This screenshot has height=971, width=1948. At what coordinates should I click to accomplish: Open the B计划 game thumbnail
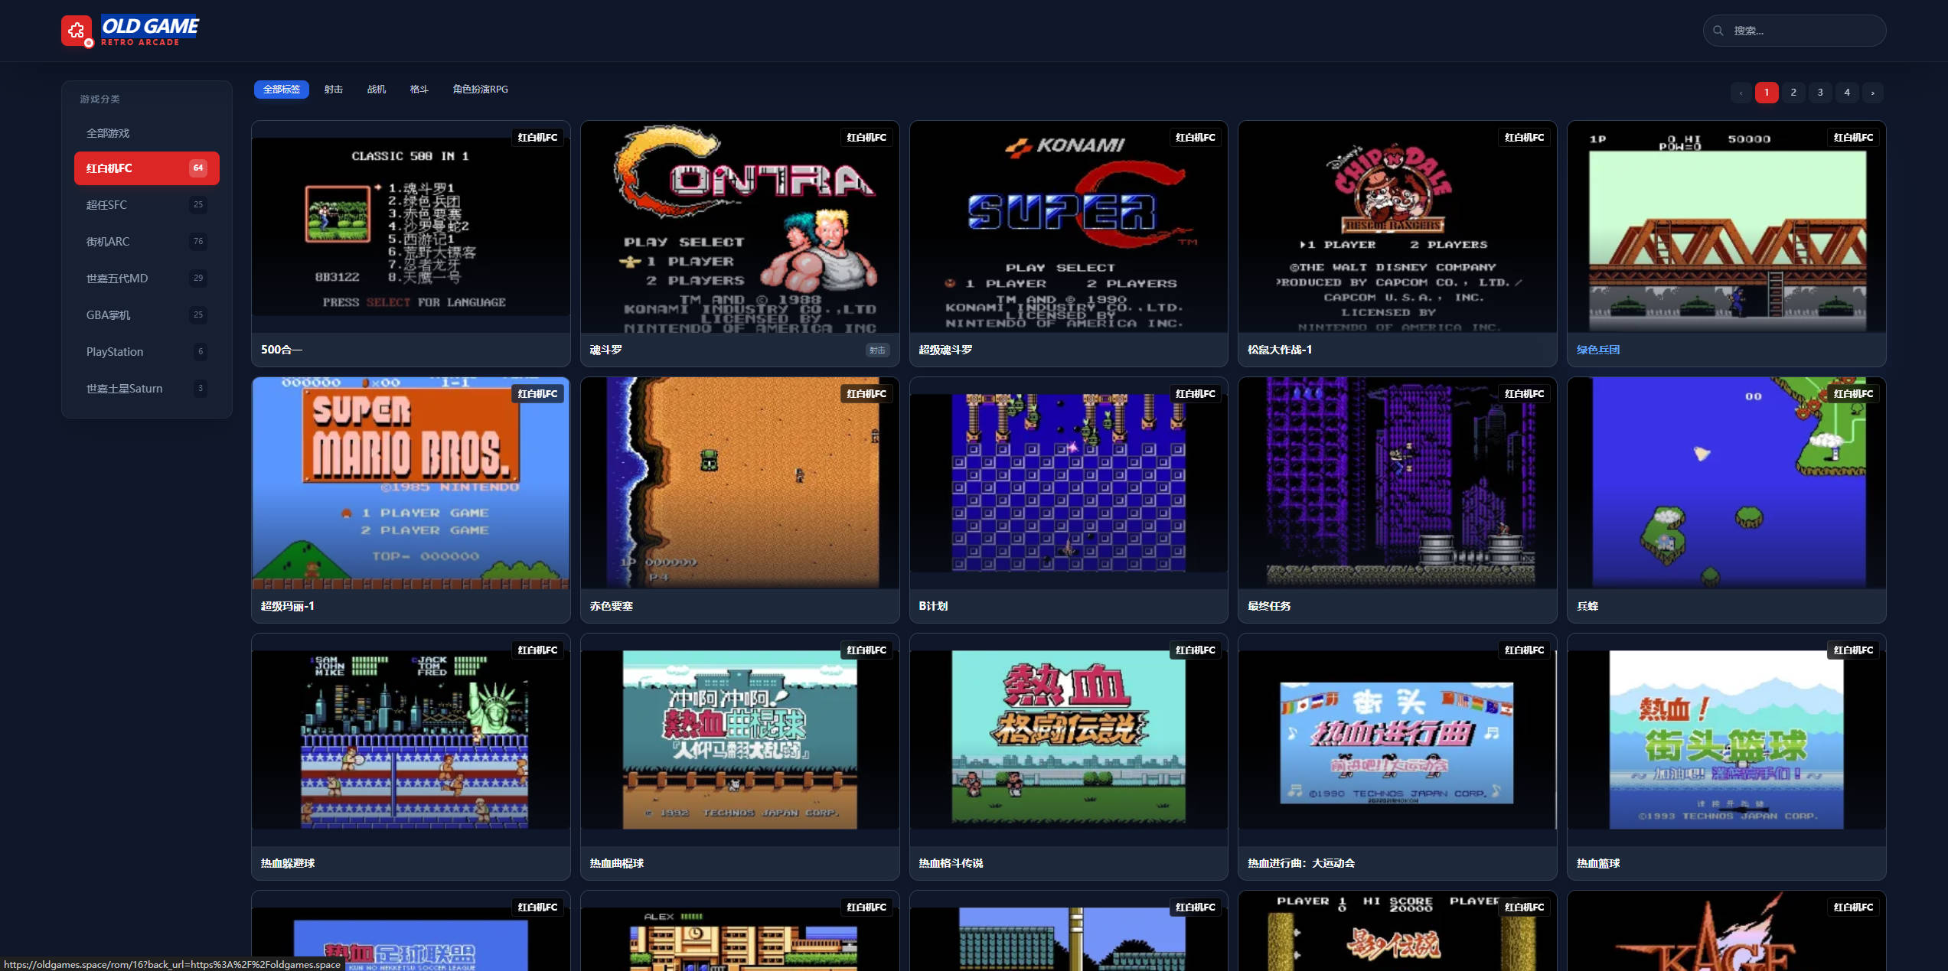(x=1069, y=483)
